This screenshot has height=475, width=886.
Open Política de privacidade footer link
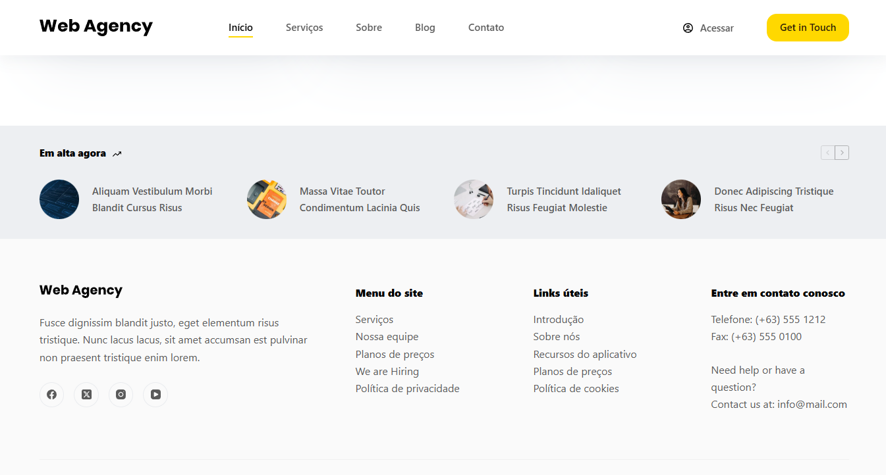point(407,389)
